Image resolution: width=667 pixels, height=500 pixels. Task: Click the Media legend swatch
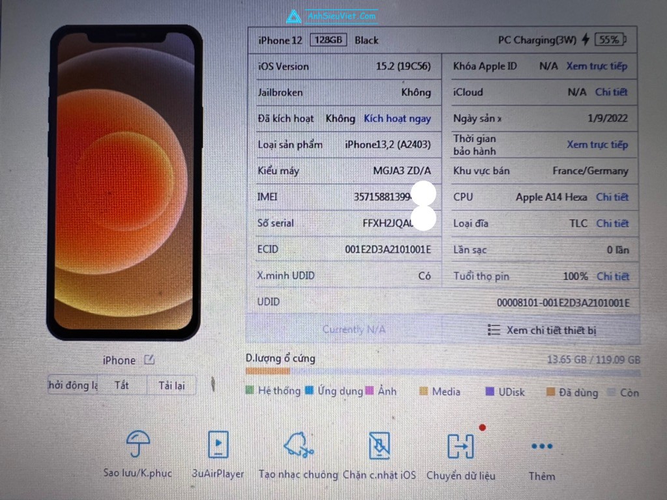(x=423, y=391)
